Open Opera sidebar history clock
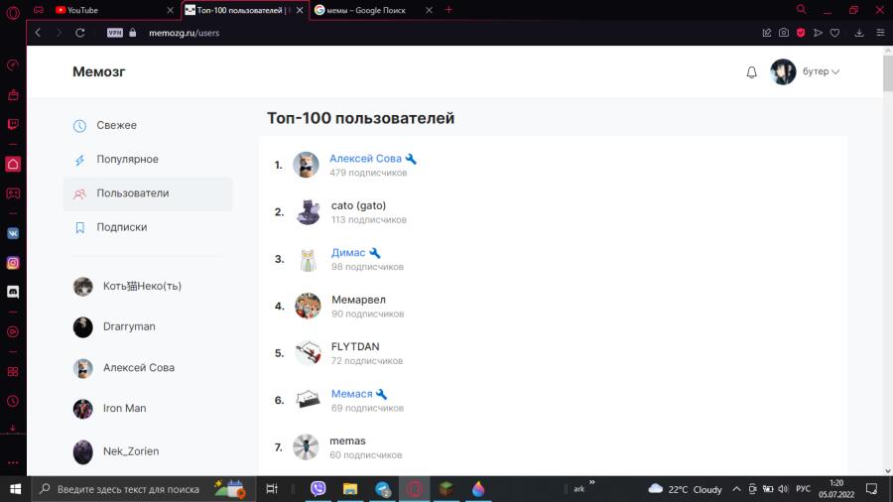The image size is (893, 502). click(13, 401)
